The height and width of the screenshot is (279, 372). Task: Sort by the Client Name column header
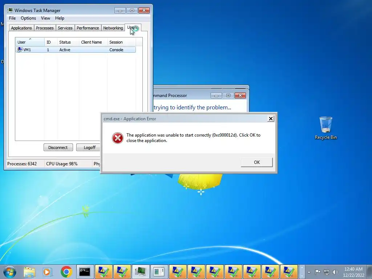click(93, 42)
